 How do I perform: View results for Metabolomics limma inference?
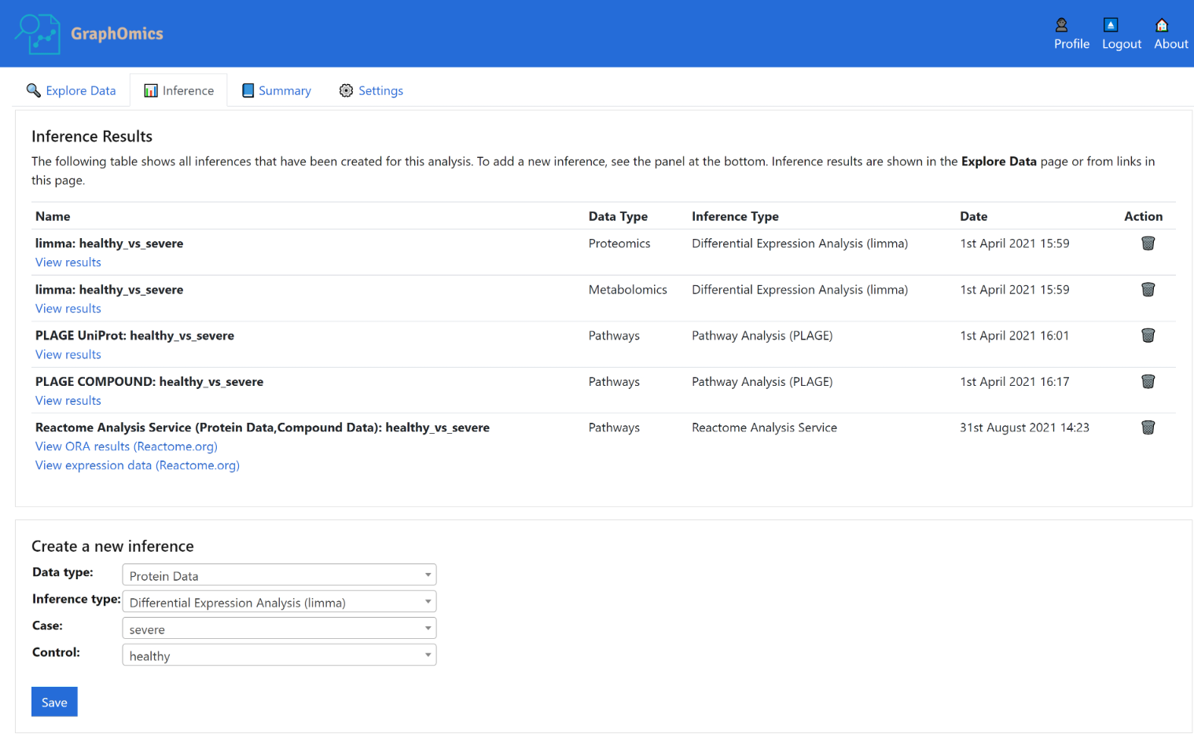[68, 309]
